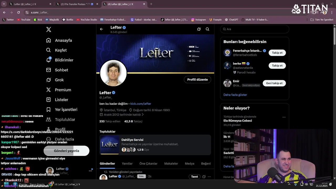Click Geri takip et for Emir
This screenshot has height=189, width=336.
click(274, 83)
